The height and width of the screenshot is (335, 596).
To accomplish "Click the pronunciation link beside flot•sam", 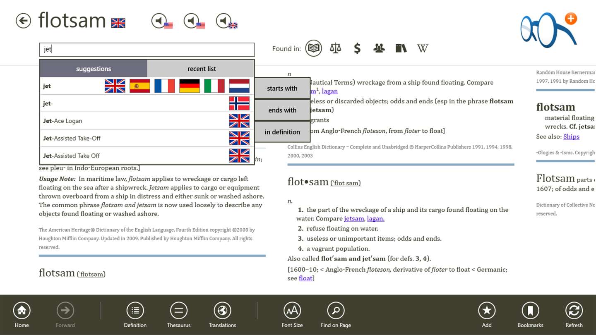I will click(346, 183).
